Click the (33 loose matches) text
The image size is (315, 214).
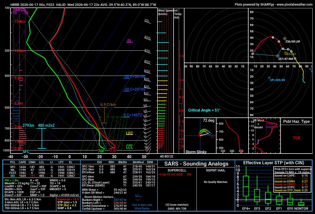[177, 205]
